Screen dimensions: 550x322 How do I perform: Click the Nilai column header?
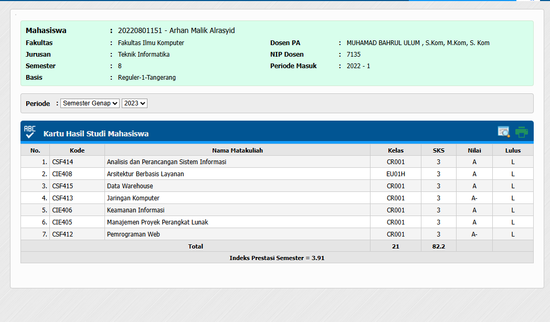(x=474, y=151)
